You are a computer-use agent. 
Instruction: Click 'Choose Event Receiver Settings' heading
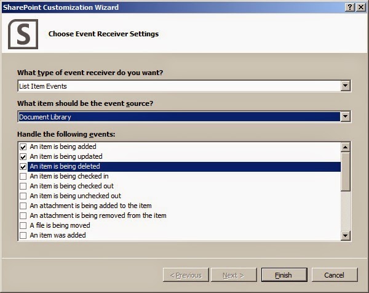tap(103, 34)
